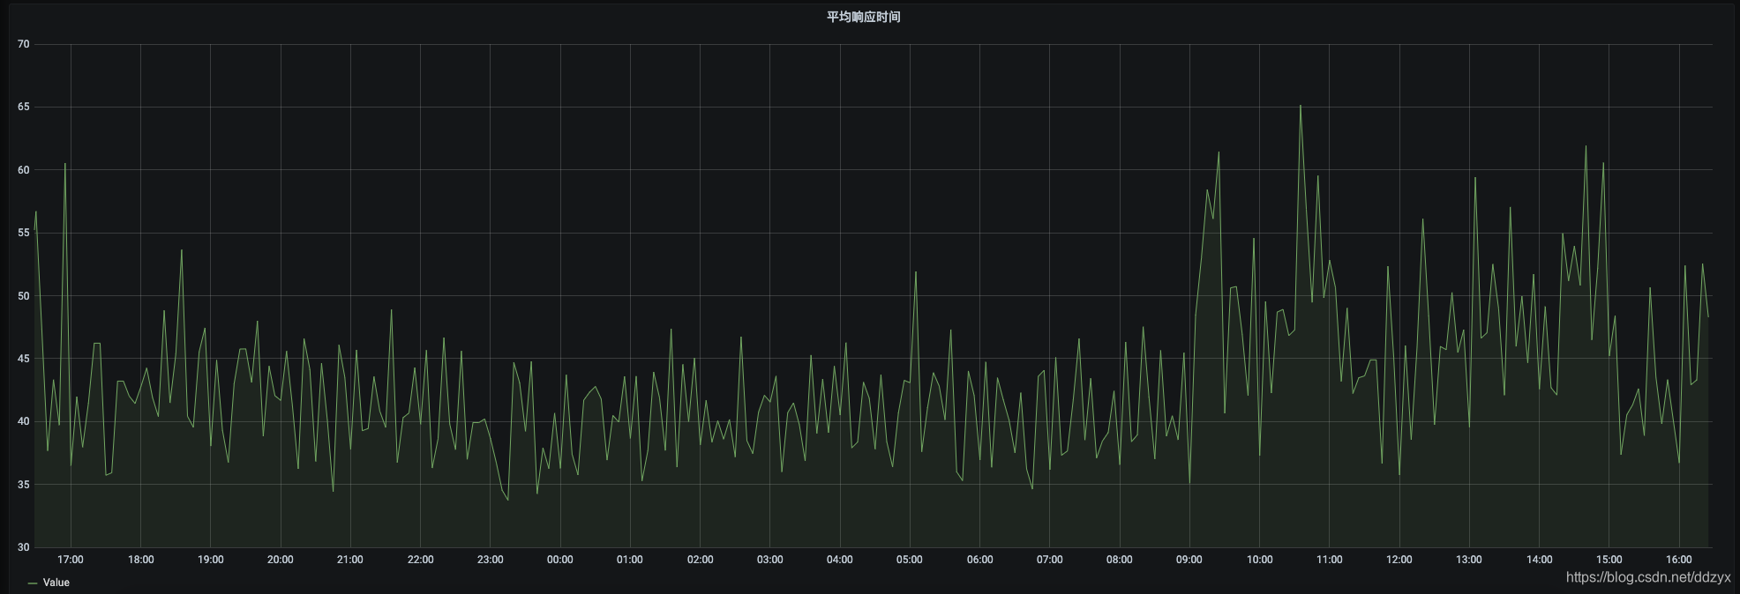
Task: Click the 65 y-axis label
Action: click(x=23, y=107)
